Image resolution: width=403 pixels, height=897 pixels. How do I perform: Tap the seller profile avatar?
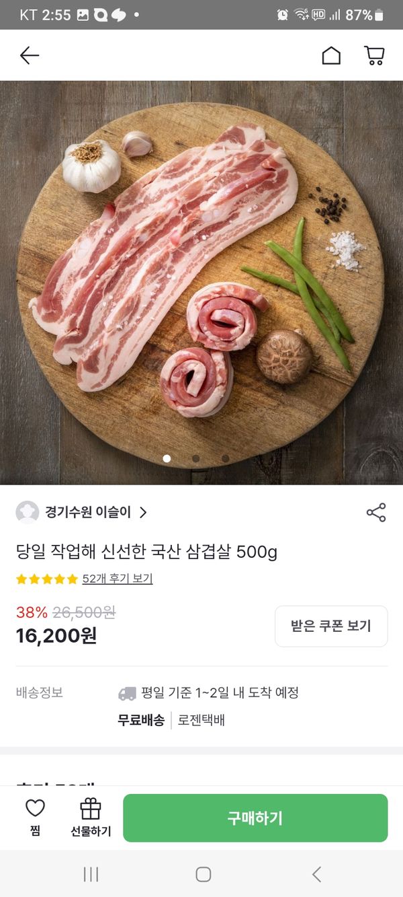point(27,513)
